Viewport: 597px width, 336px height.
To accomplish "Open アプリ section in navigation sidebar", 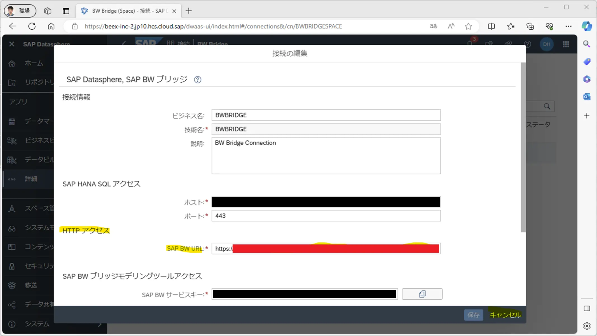I will tap(18, 102).
